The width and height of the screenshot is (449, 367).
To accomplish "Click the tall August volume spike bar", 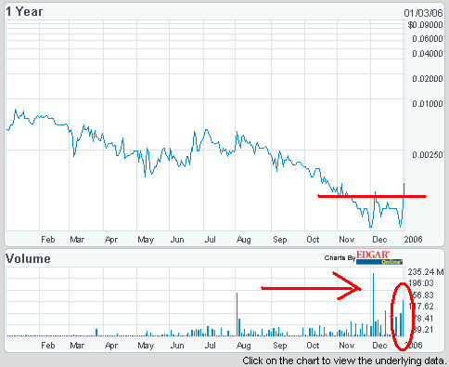I will tap(237, 314).
